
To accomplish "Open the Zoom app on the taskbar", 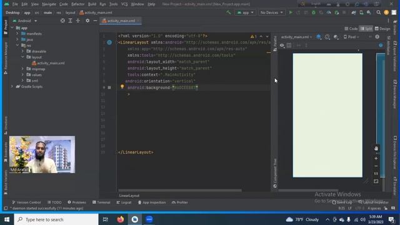I will (x=149, y=219).
